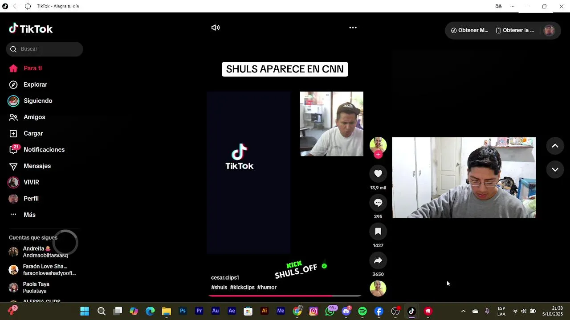Image resolution: width=570 pixels, height=320 pixels.
Task: Open Adobe Audition from the taskbar
Action: [216, 311]
